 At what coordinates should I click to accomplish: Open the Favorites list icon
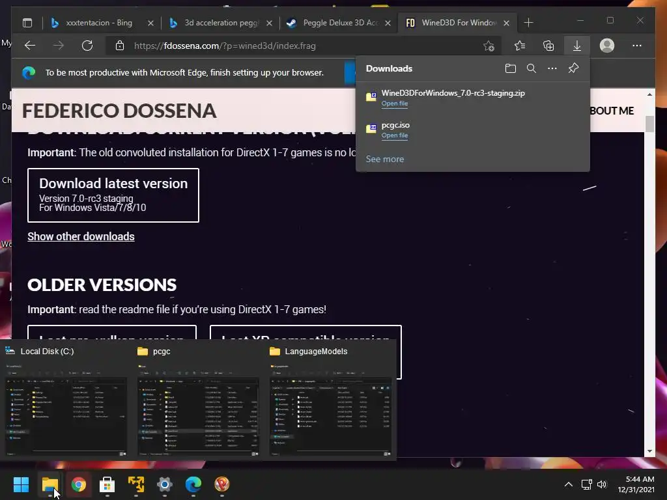(520, 46)
